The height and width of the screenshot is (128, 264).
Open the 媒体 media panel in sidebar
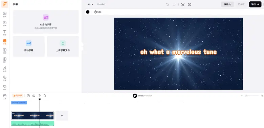click(5, 24)
